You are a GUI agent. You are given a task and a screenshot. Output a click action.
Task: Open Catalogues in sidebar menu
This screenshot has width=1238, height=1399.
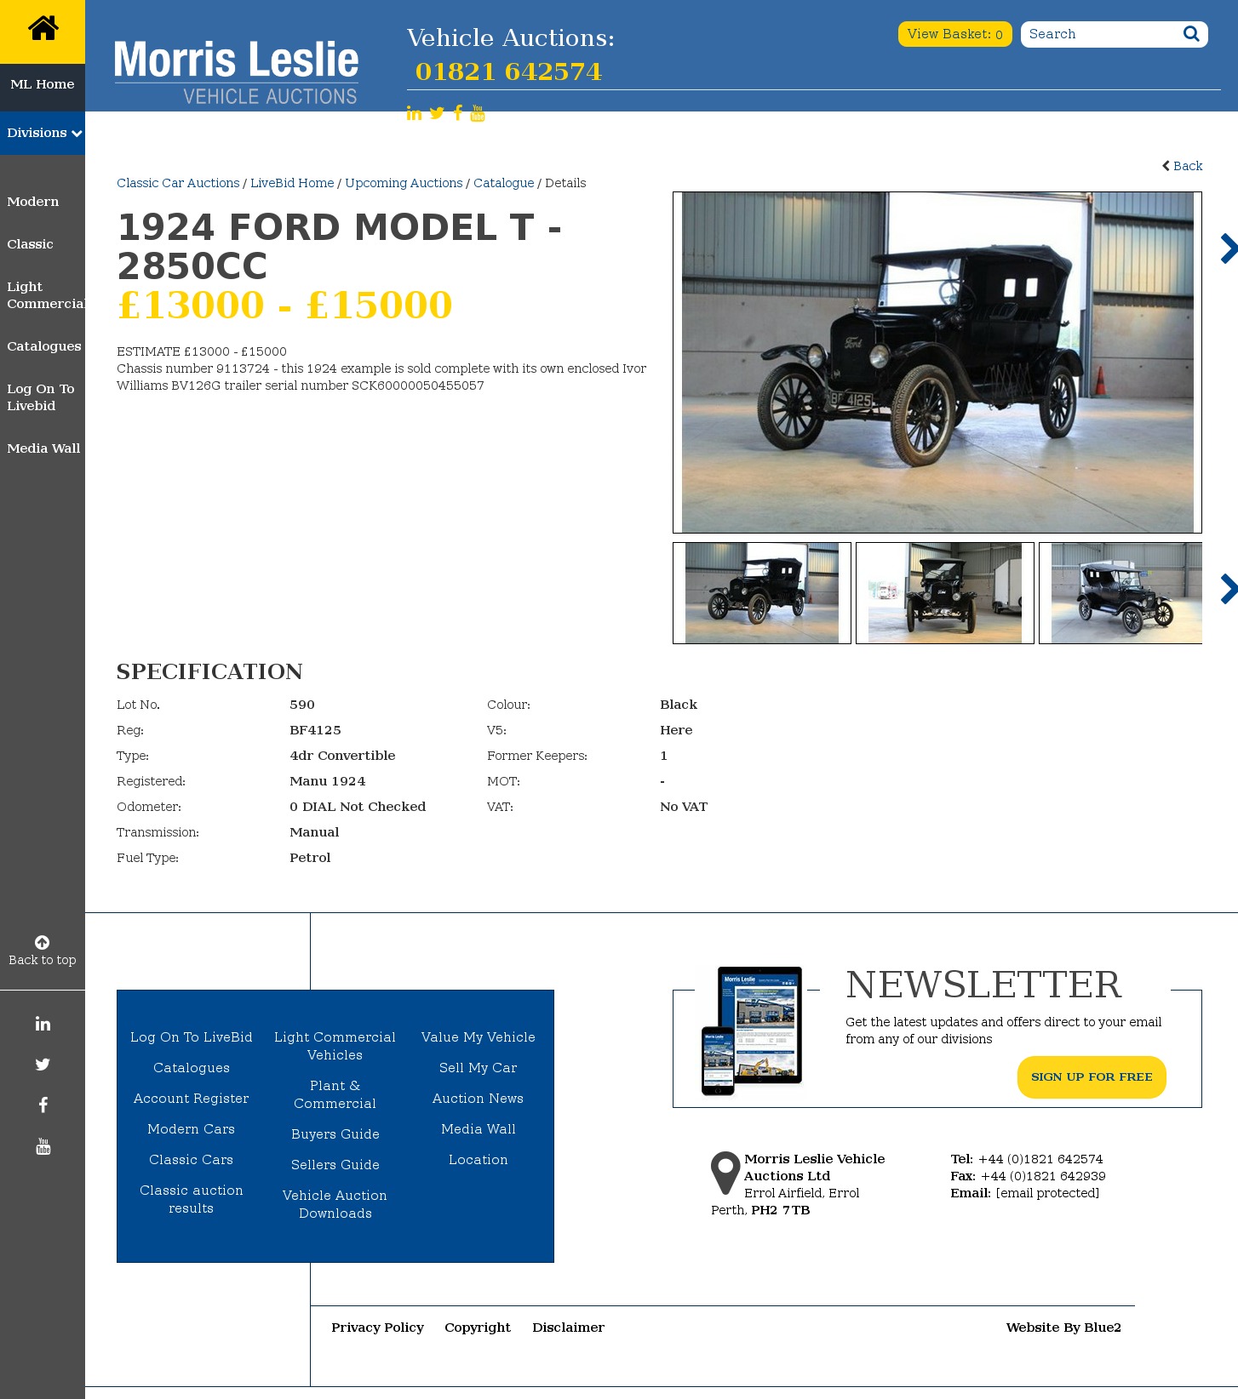[x=44, y=346]
